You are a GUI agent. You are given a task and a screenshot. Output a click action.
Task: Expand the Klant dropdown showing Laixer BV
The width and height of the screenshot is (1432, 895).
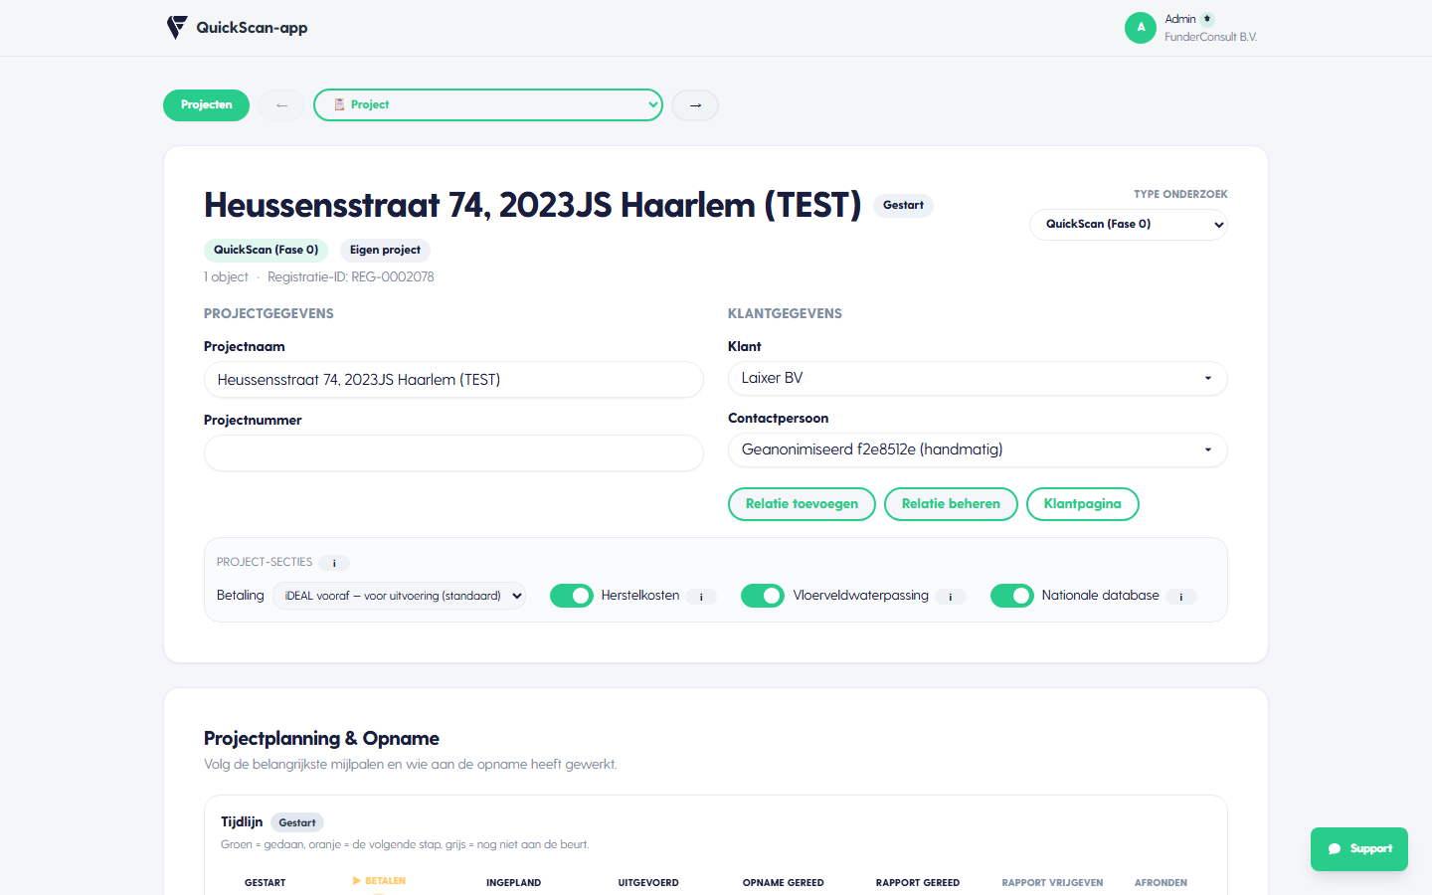pyautogui.click(x=978, y=378)
